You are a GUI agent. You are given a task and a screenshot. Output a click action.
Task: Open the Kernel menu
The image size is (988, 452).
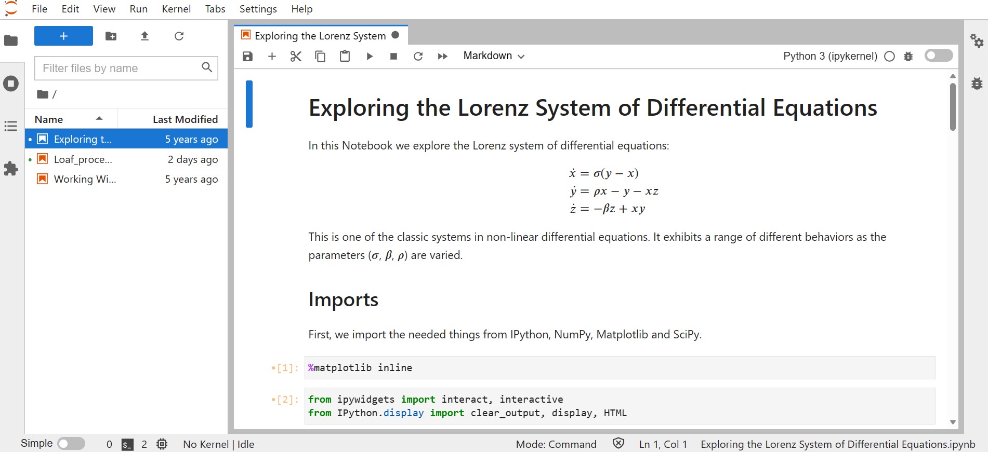click(176, 9)
